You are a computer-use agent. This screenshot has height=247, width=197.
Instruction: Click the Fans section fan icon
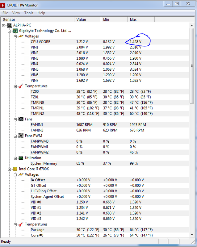pos(21,119)
